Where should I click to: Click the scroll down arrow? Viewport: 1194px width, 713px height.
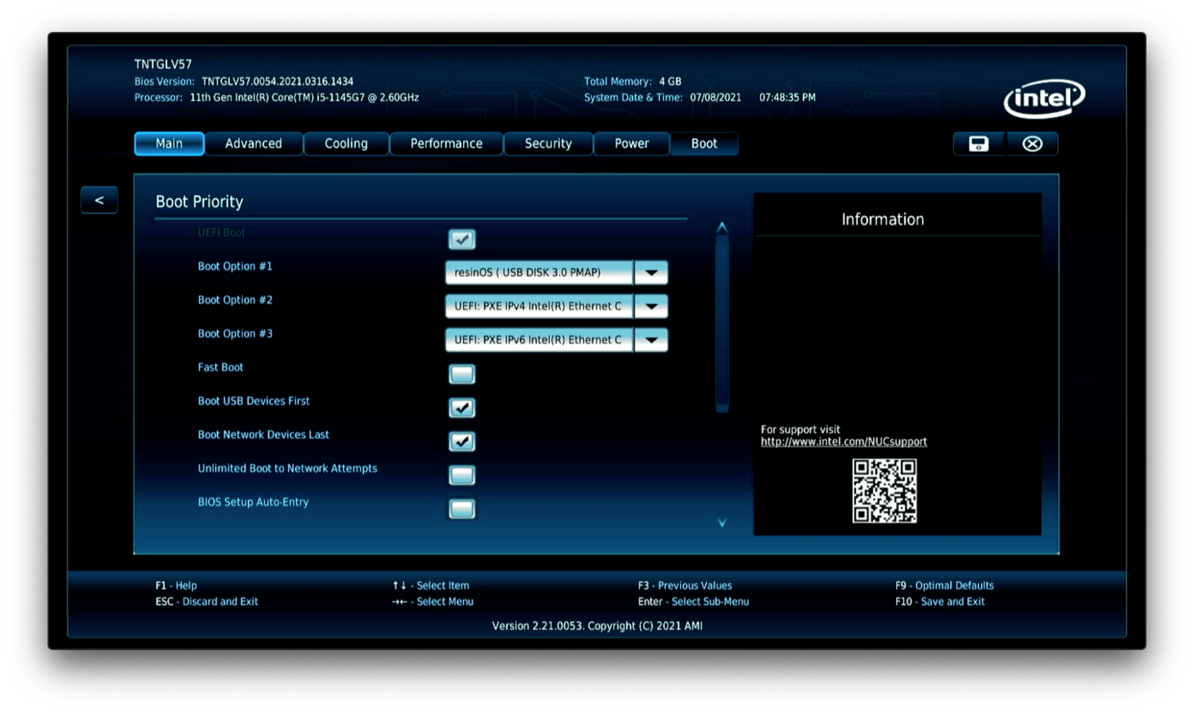point(722,523)
